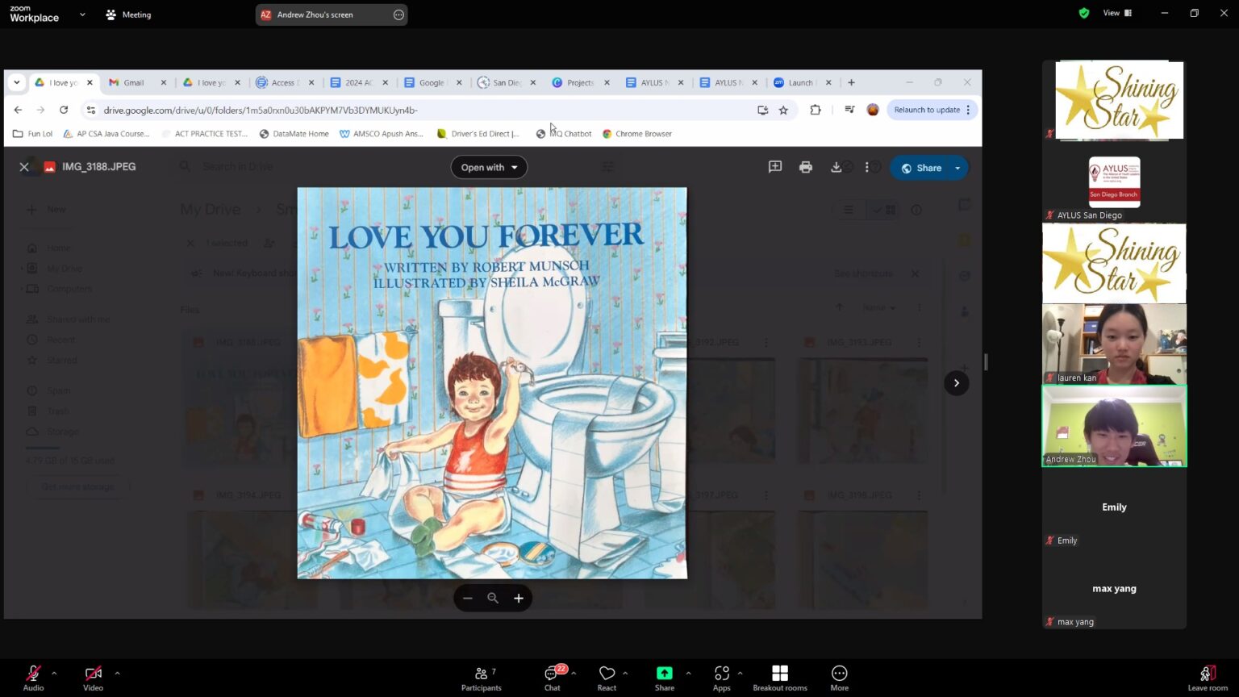
Task: Open Zoom Chat panel
Action: 553,678
